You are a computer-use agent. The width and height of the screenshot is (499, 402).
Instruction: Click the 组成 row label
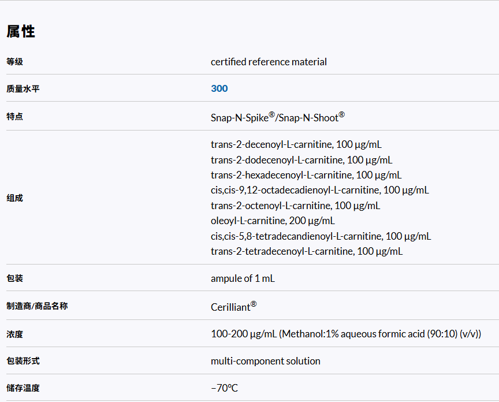[15, 198]
